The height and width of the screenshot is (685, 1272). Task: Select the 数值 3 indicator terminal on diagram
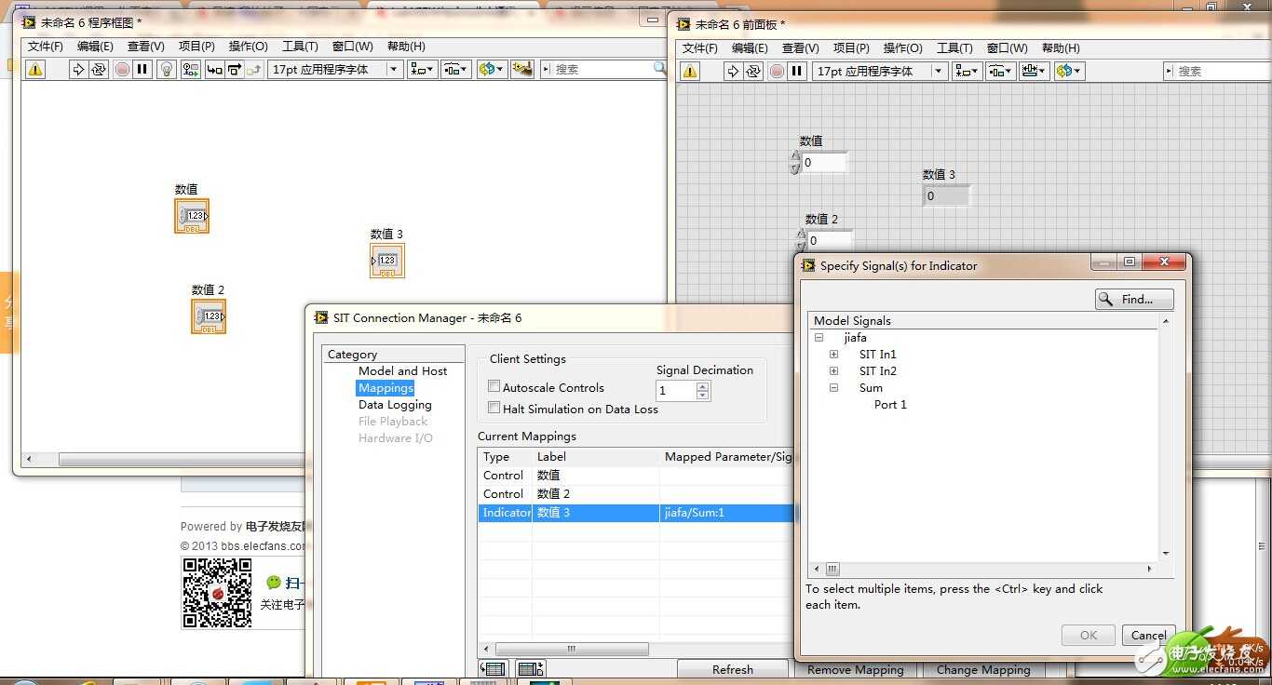pyautogui.click(x=387, y=261)
